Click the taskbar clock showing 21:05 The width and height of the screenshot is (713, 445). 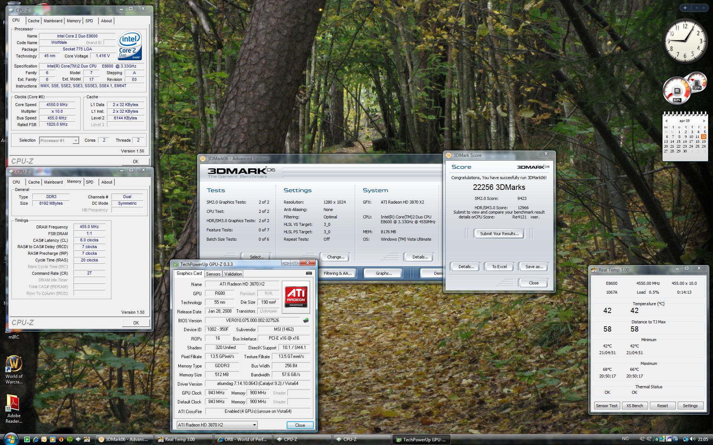[703, 439]
